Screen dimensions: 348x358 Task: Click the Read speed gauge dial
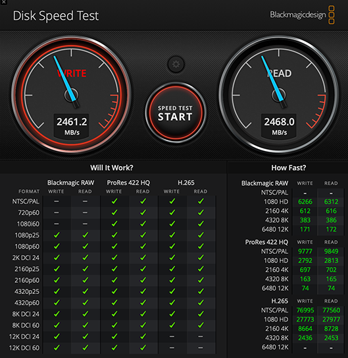(x=279, y=94)
